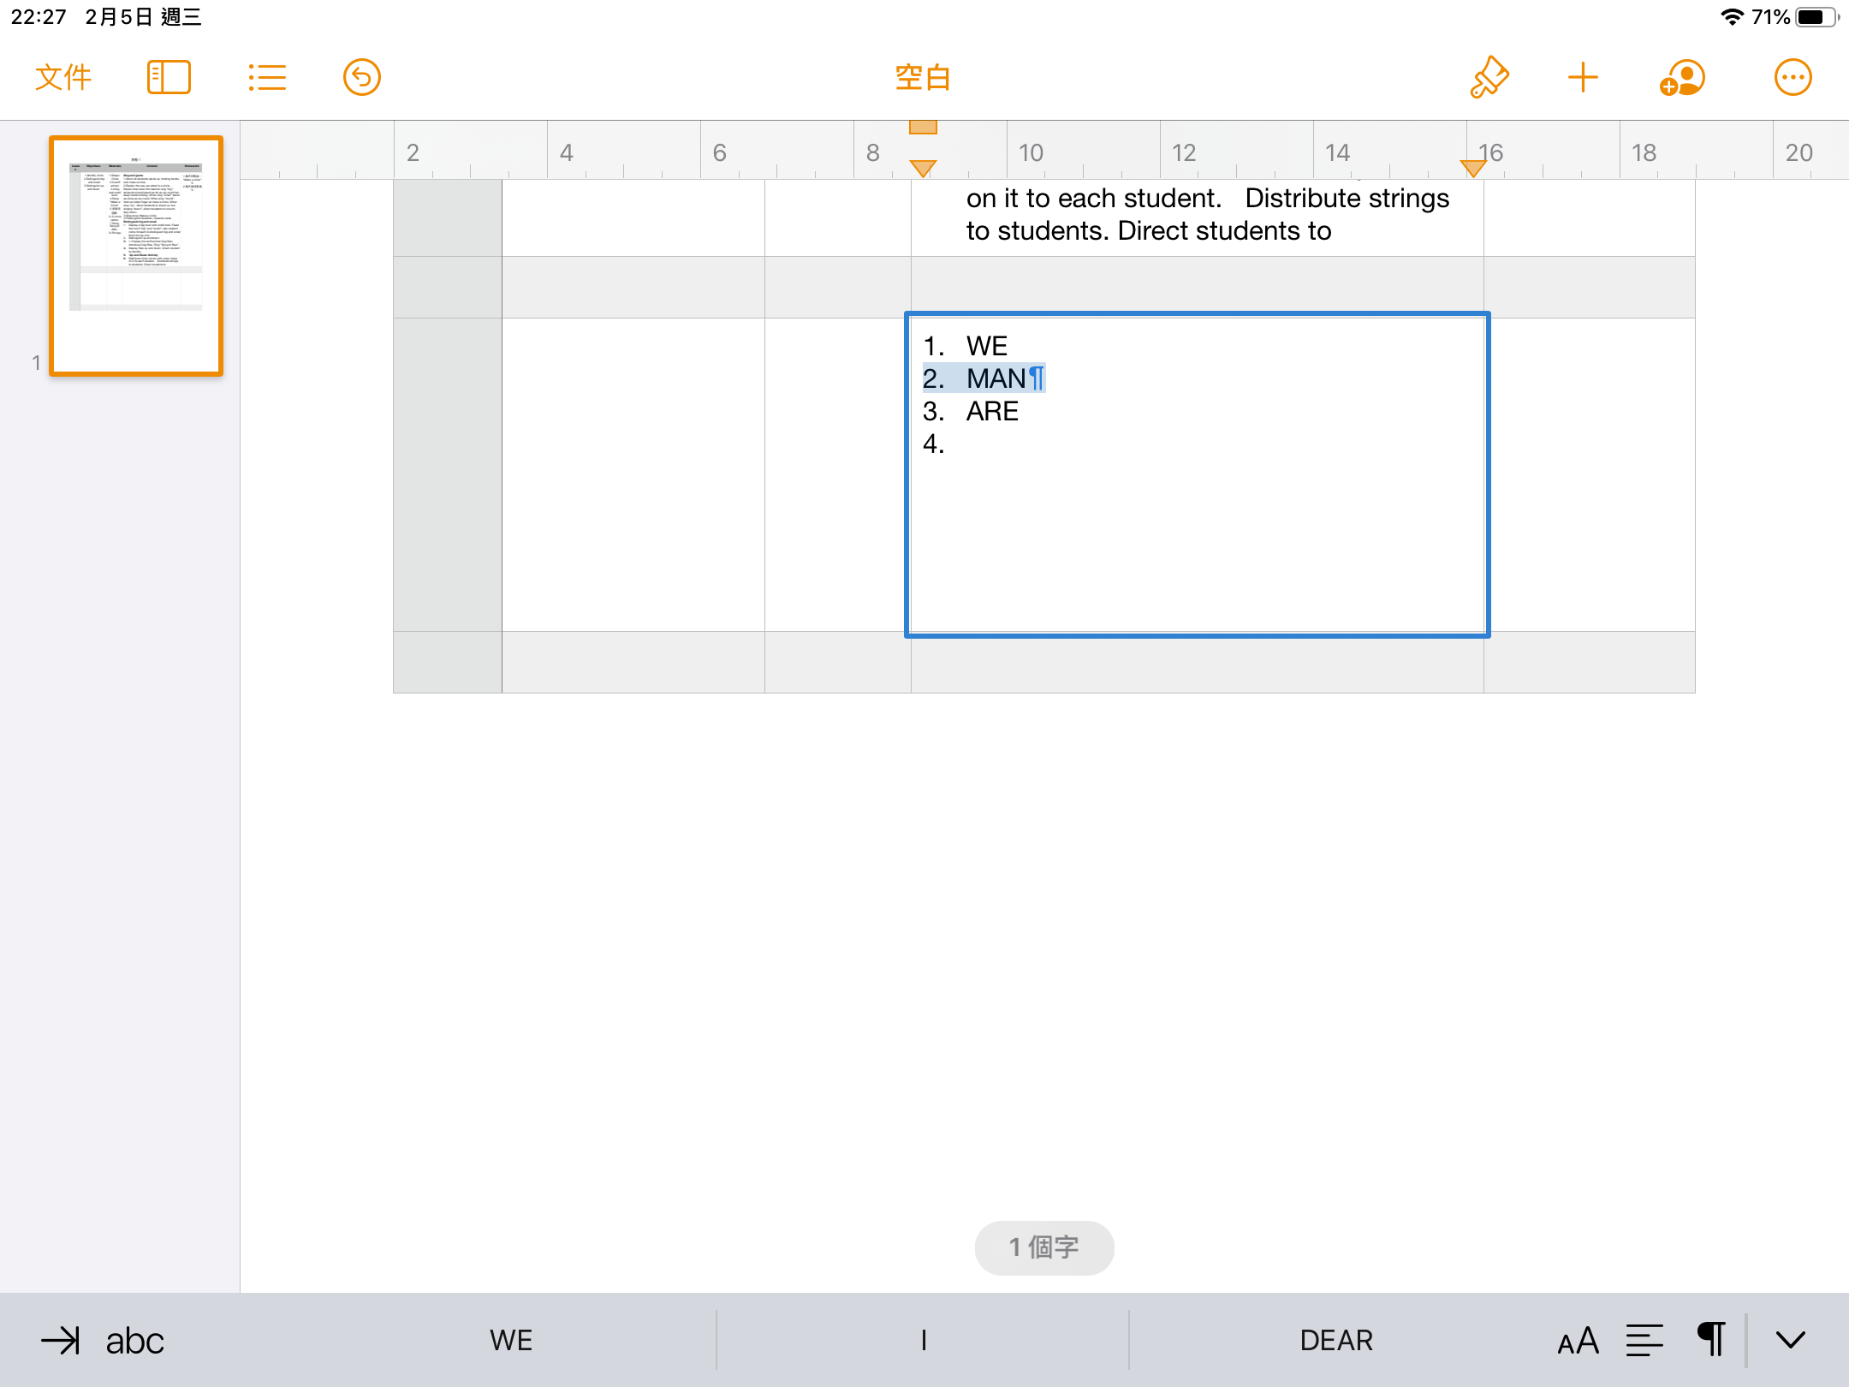Toggle the page thumbnails sidebar view
1849x1387 pixels.
pyautogui.click(x=169, y=77)
